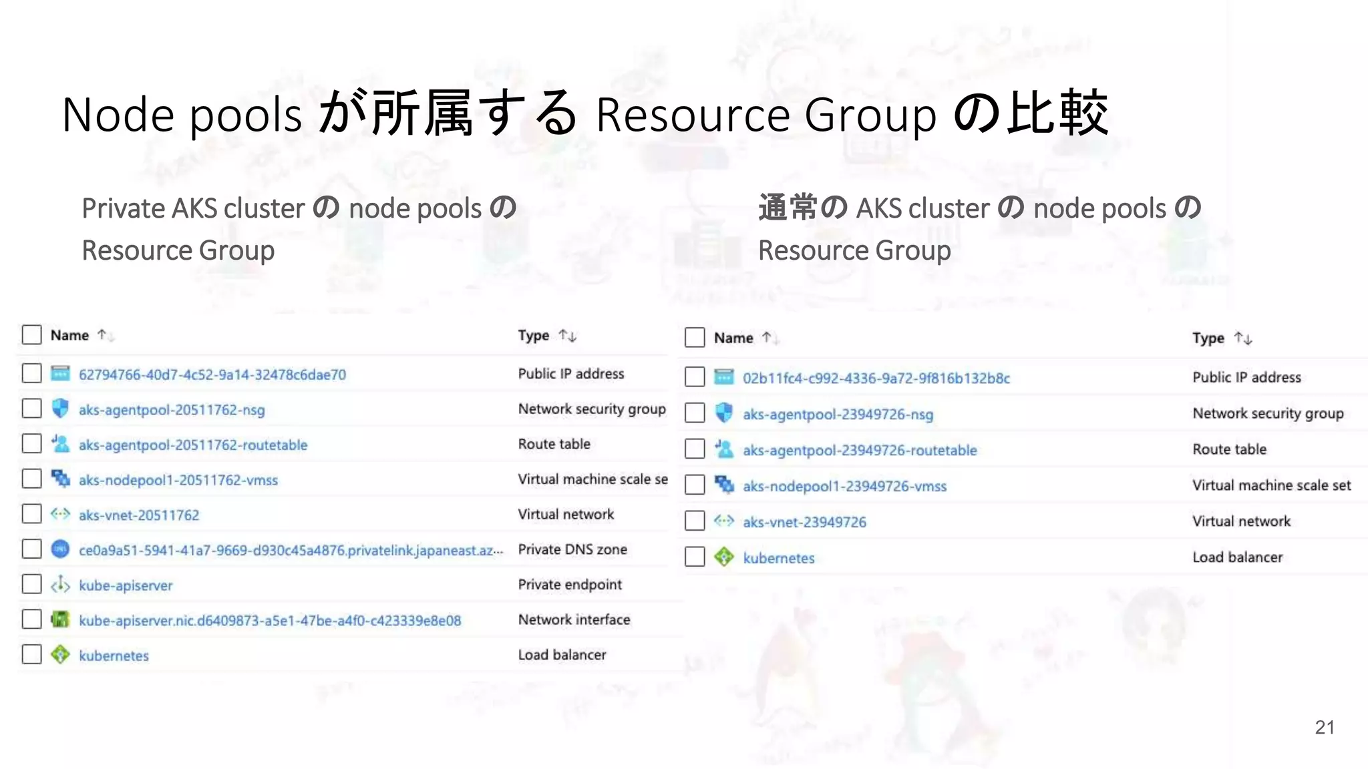Open kubernetes link in left table
Image resolution: width=1368 pixels, height=769 pixels.
click(x=114, y=656)
